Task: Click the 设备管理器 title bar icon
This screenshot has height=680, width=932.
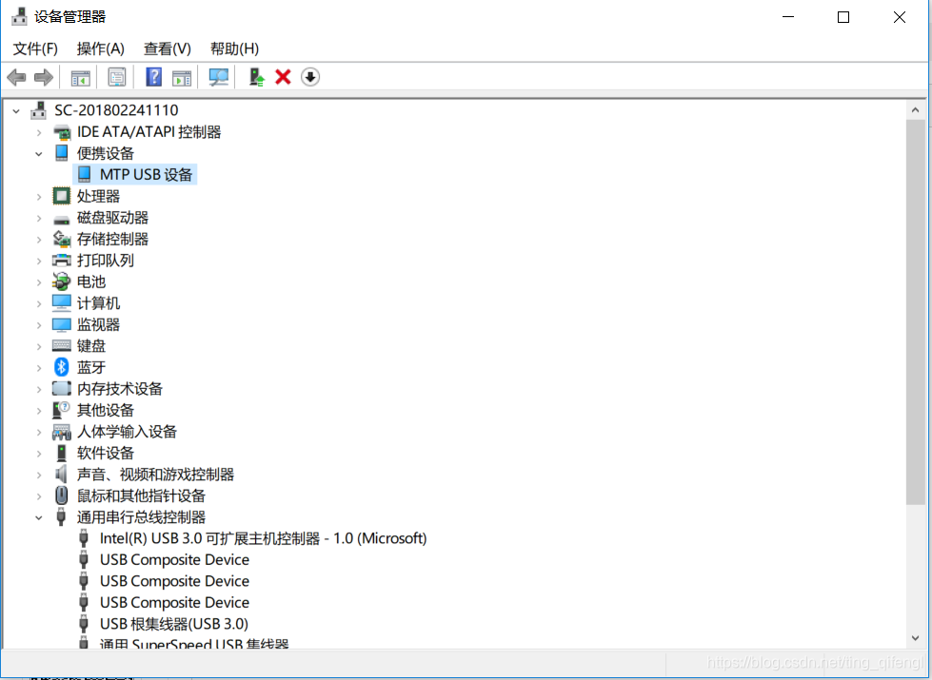Action: pos(20,16)
